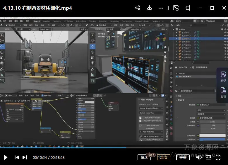The height and width of the screenshot is (165, 228).
Task: Open the 倍速 playback speed menu
Action: (144, 157)
